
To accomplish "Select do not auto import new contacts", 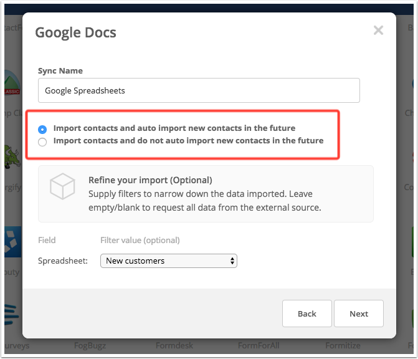I will 42,142.
